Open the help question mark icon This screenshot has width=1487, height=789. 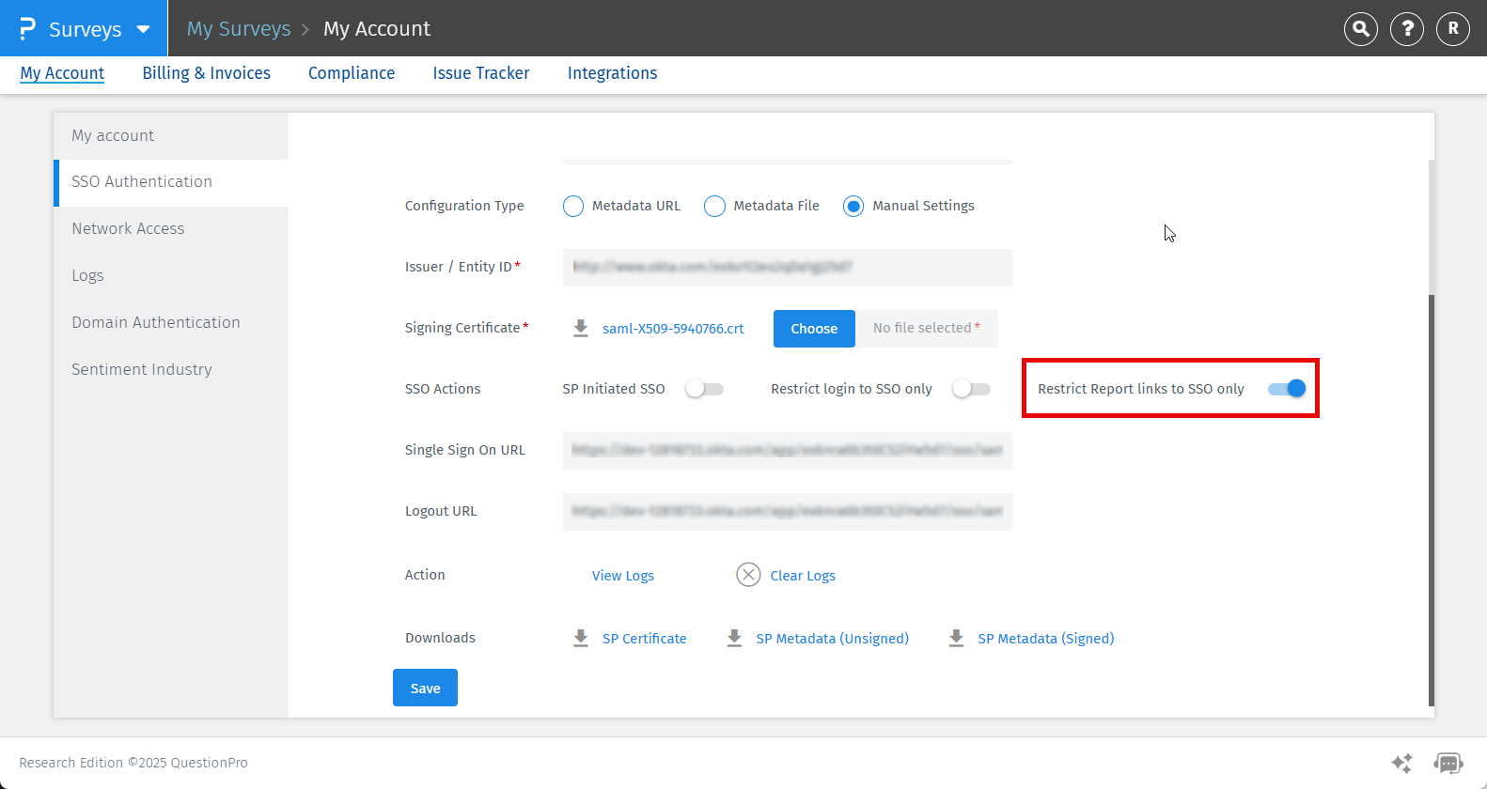point(1406,29)
